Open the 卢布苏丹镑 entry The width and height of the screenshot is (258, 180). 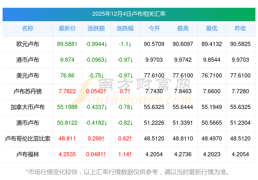[28, 91]
